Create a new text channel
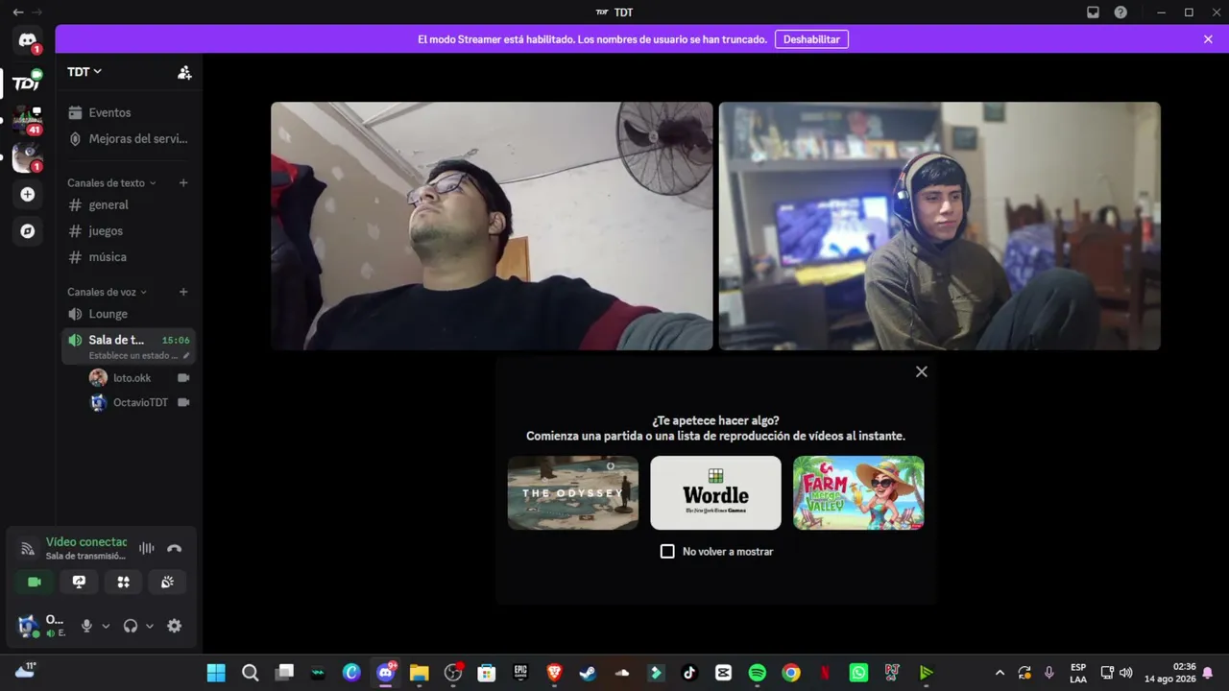The image size is (1229, 691). tap(183, 182)
